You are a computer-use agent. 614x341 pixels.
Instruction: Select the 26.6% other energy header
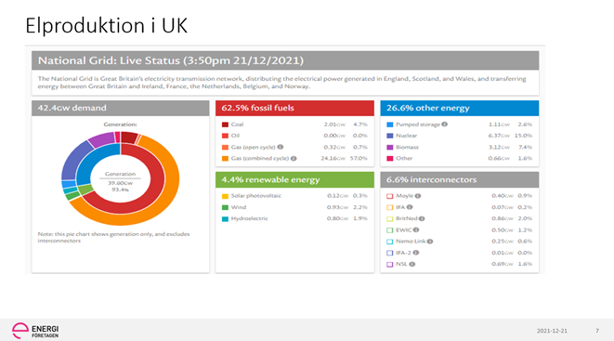click(x=459, y=108)
